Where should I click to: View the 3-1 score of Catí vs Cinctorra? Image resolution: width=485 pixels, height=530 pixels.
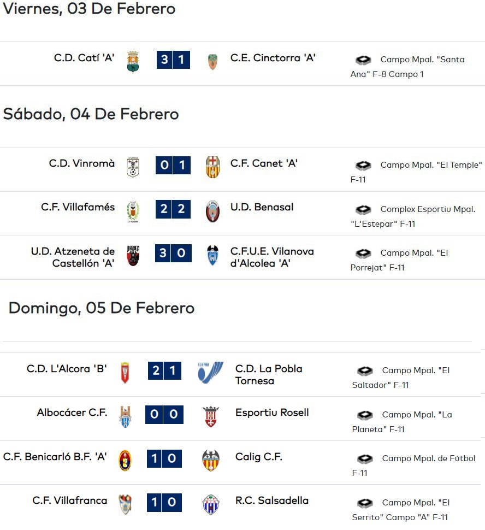(173, 60)
